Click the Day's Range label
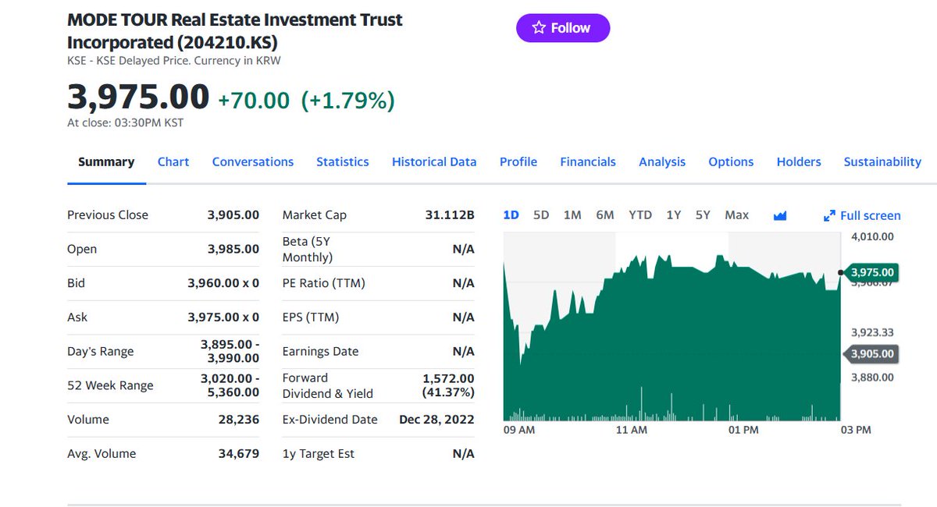 101,352
